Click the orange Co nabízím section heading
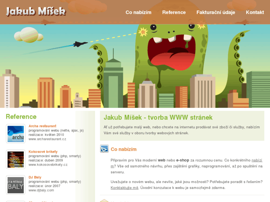270x202 pixels. (x=124, y=149)
